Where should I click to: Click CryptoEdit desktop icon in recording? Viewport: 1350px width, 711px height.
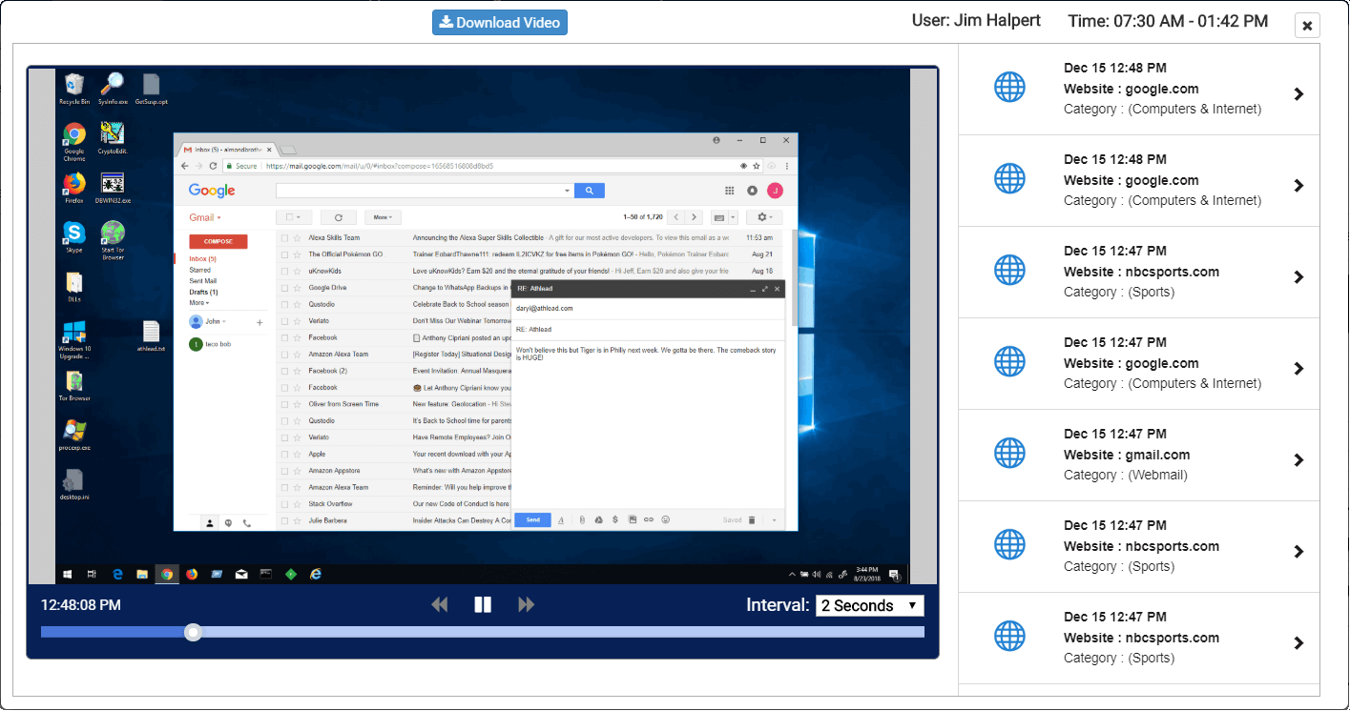pyautogui.click(x=113, y=136)
